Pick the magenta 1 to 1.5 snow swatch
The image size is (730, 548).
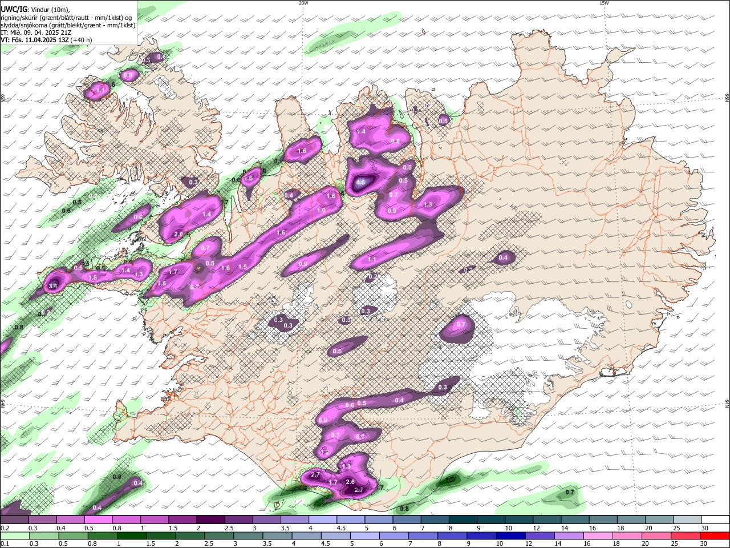(x=154, y=520)
